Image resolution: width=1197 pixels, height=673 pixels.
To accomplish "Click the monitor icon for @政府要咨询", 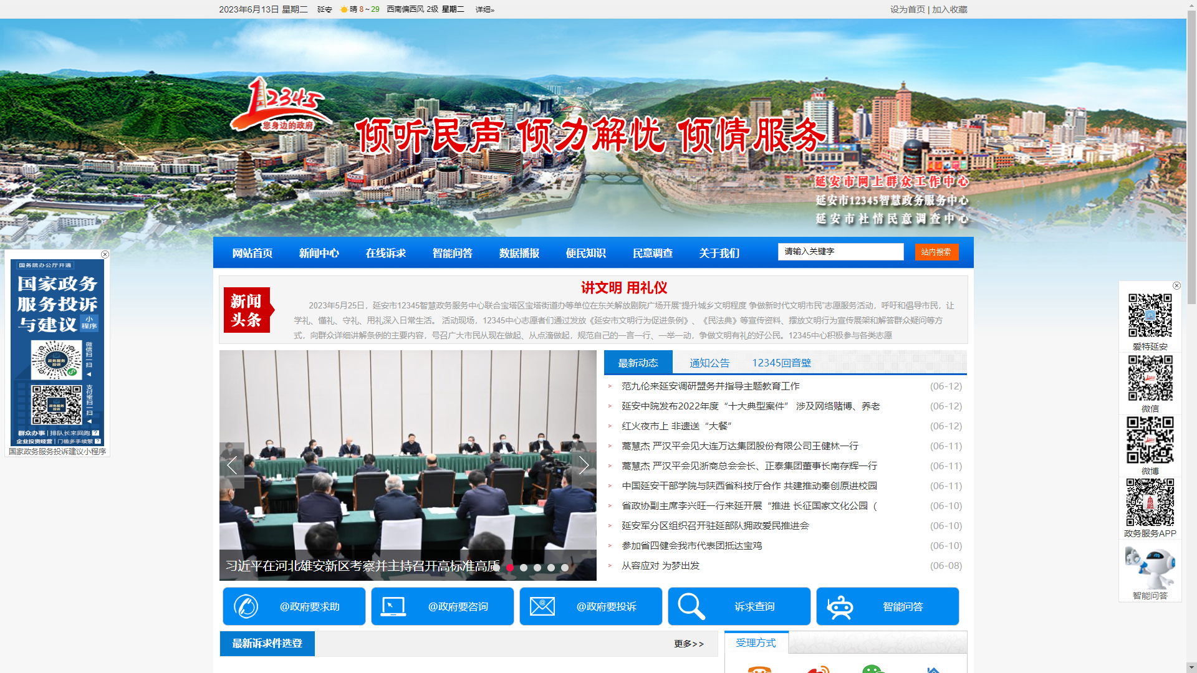I will coord(393,606).
